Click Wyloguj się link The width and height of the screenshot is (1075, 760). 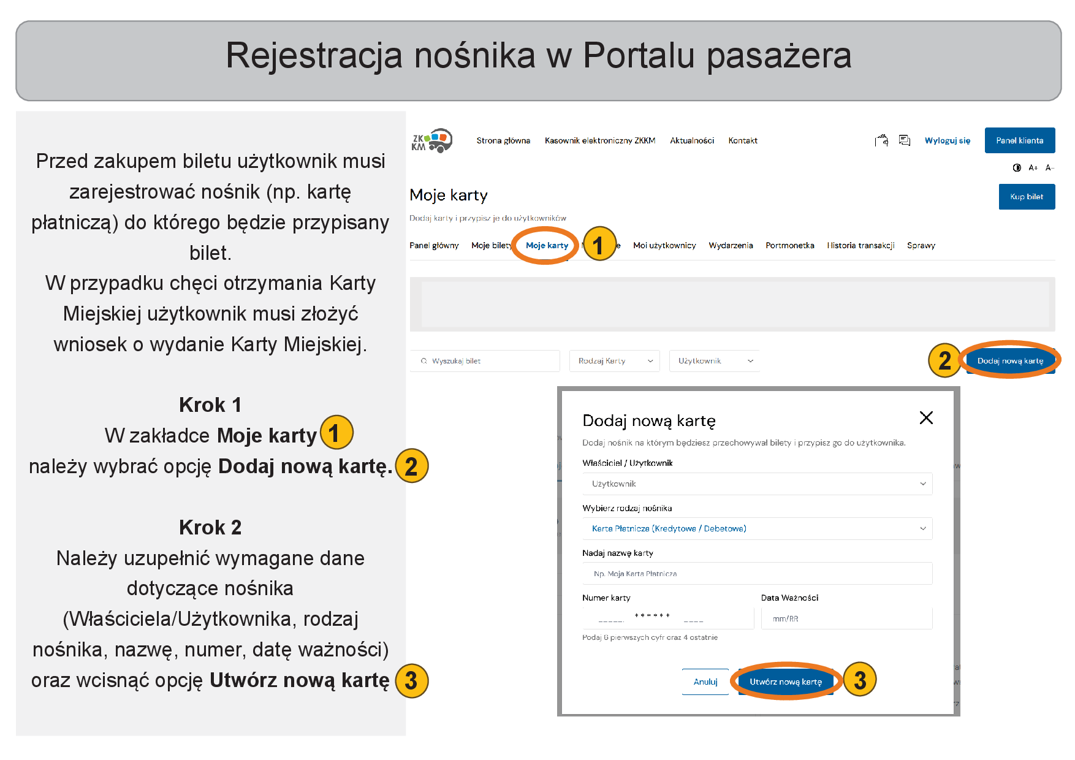[948, 140]
